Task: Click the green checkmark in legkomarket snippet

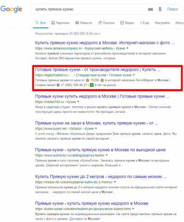Action: pyautogui.click(x=92, y=85)
